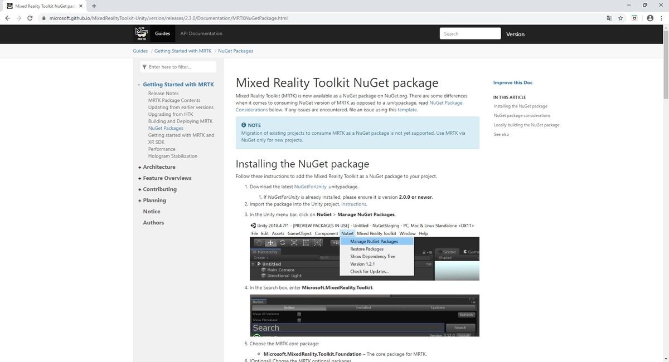
Task: Collapse the Getting Started with MRTK section
Action: [x=139, y=84]
